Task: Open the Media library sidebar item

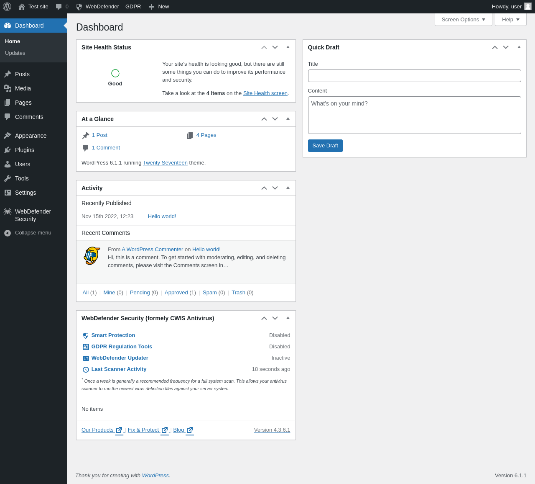Action: [x=23, y=88]
